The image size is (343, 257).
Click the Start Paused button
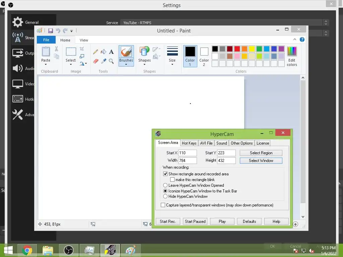tap(195, 222)
